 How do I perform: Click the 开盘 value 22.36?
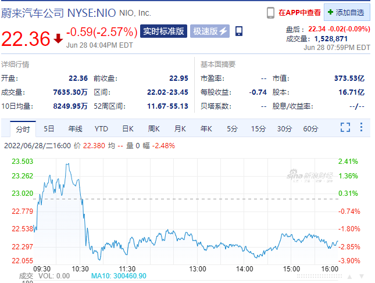(x=78, y=78)
